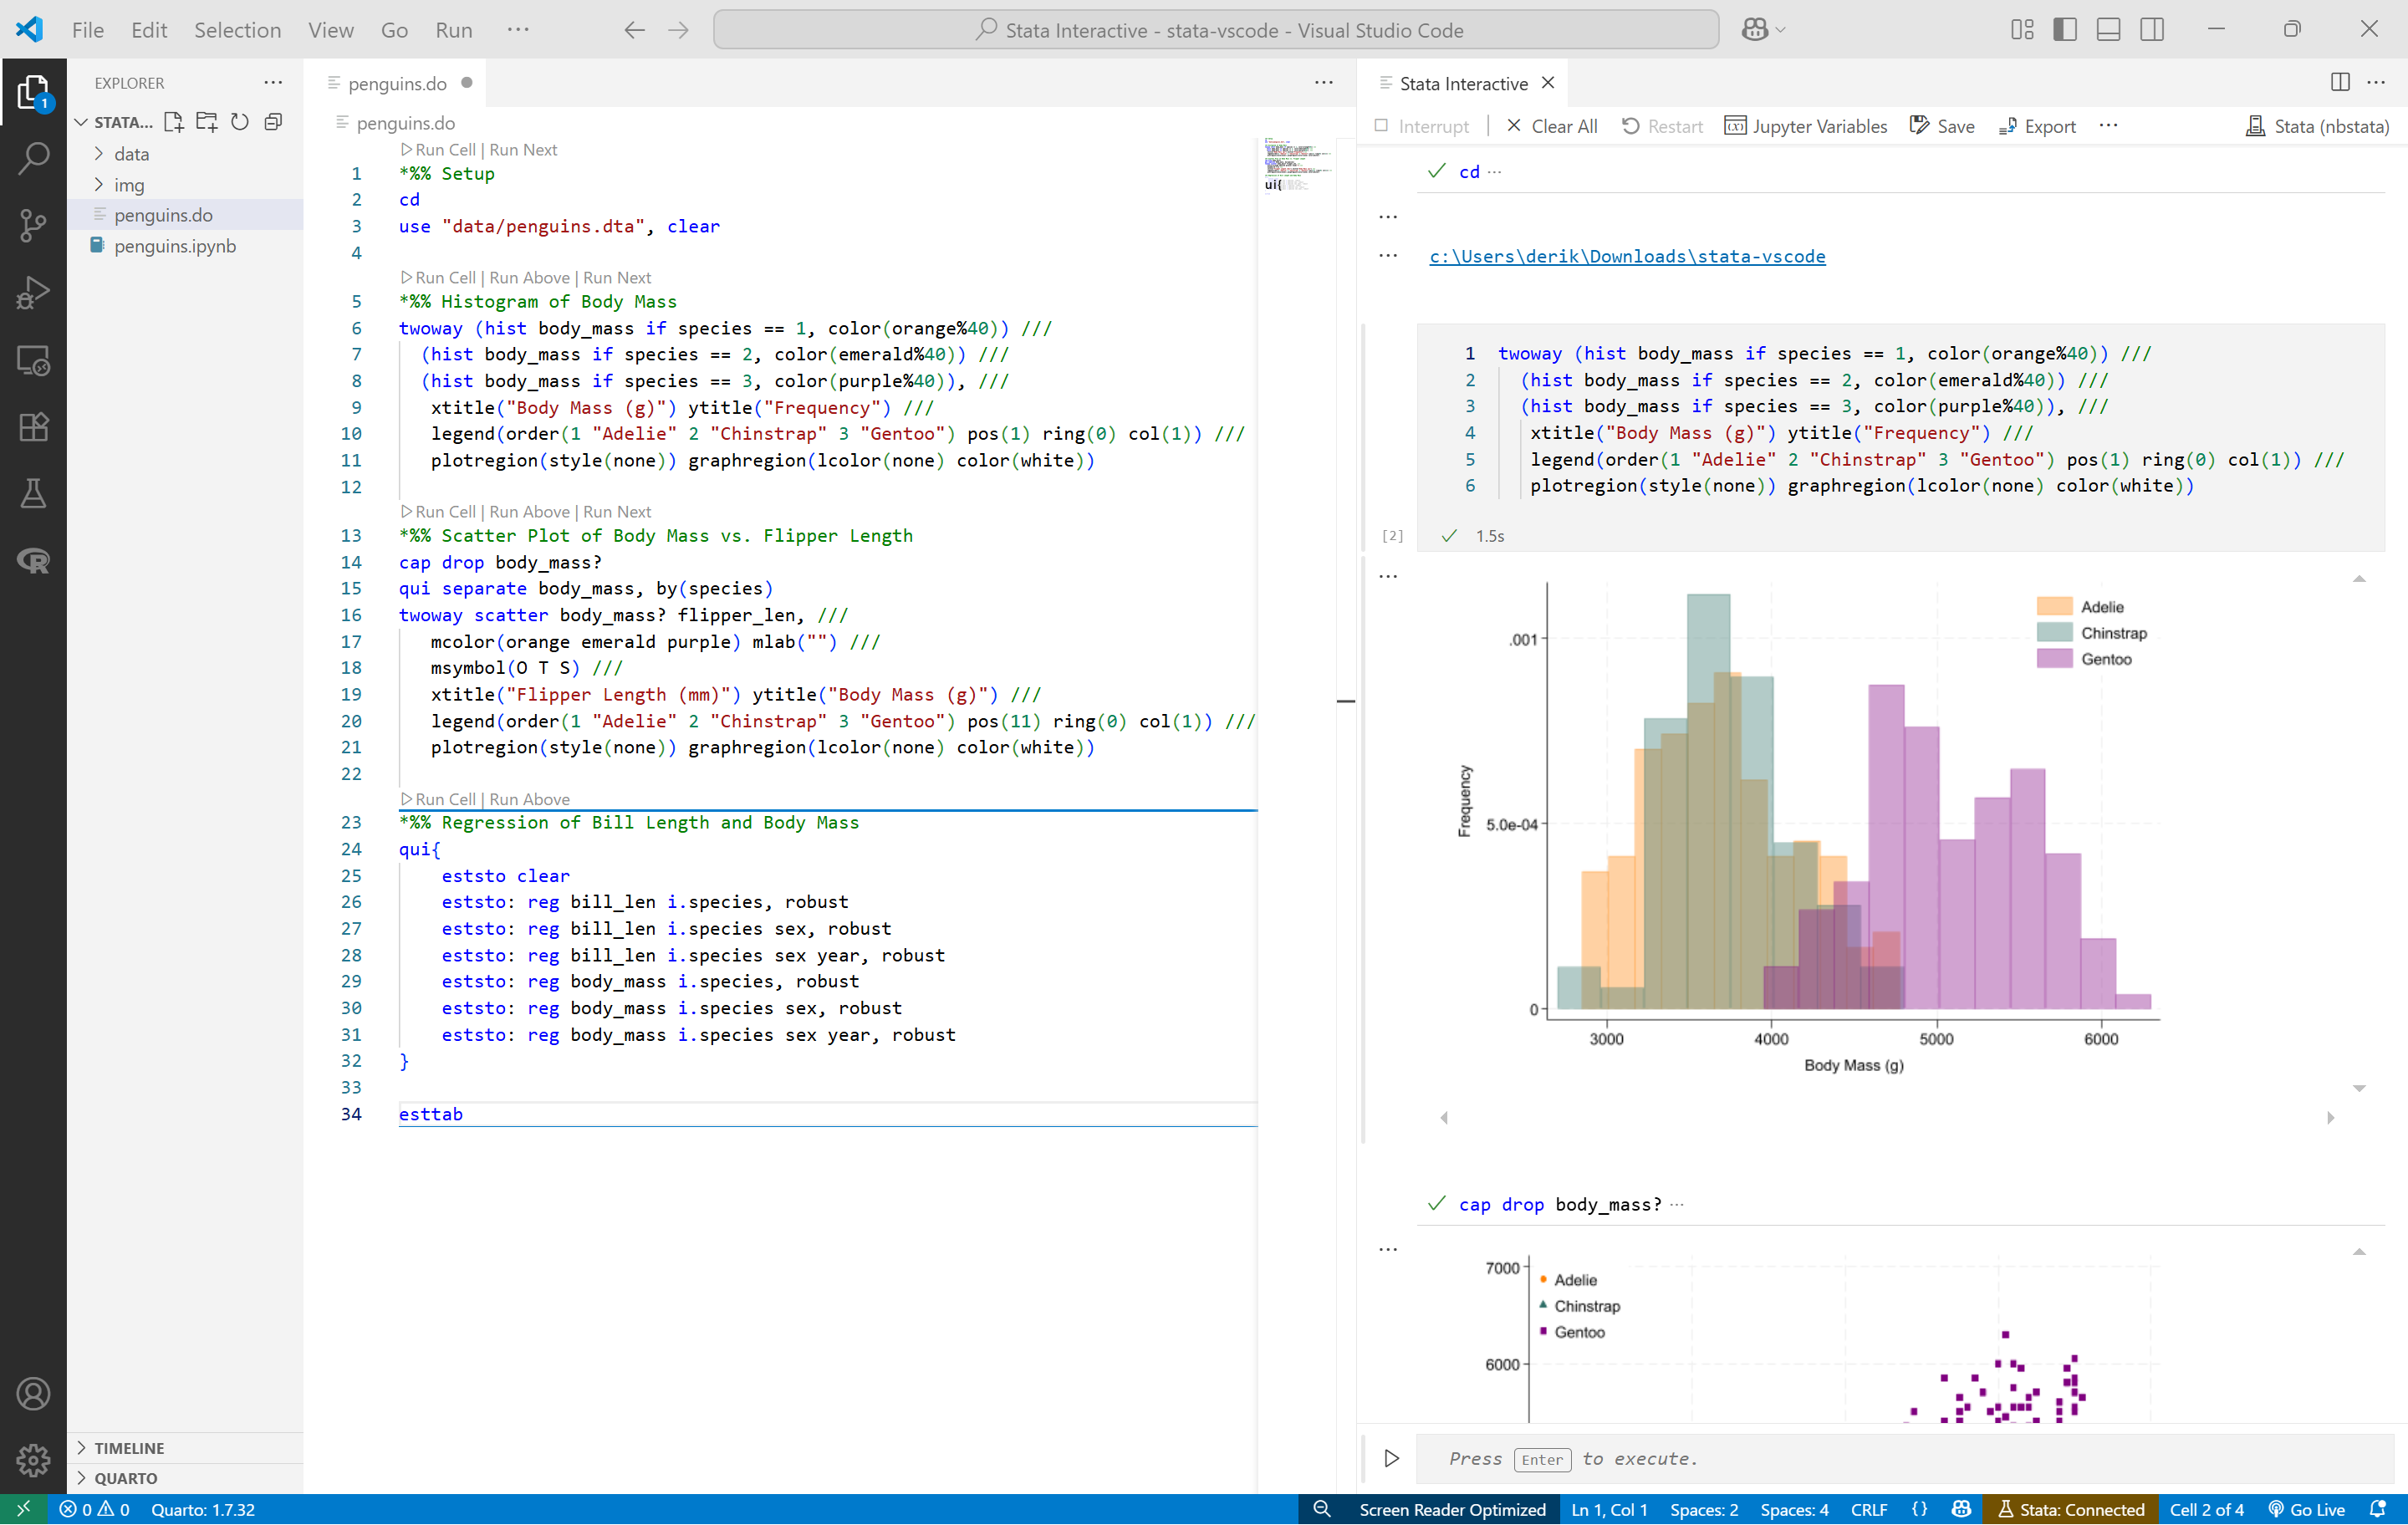Image resolution: width=2408 pixels, height=1525 pixels.
Task: Export the interactive window
Action: (2037, 126)
